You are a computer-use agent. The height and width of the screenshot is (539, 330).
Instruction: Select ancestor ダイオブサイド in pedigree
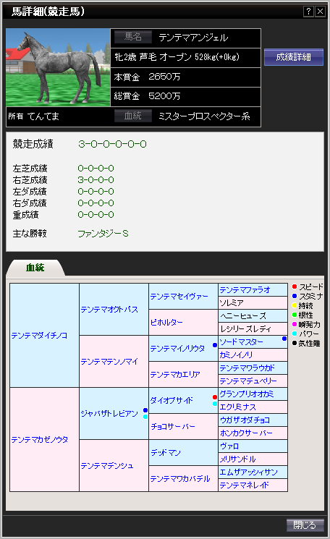pos(172,401)
